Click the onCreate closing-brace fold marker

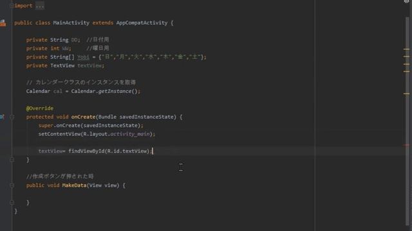coord(12,160)
